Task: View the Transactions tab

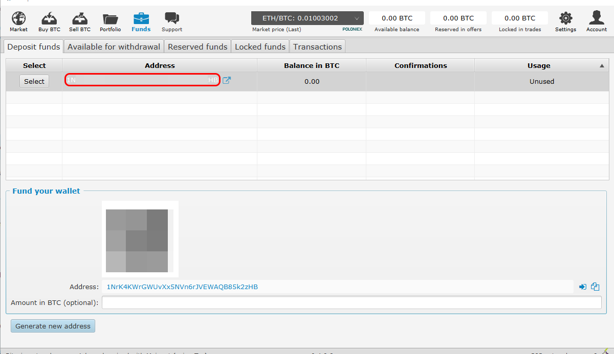Action: 317,46
